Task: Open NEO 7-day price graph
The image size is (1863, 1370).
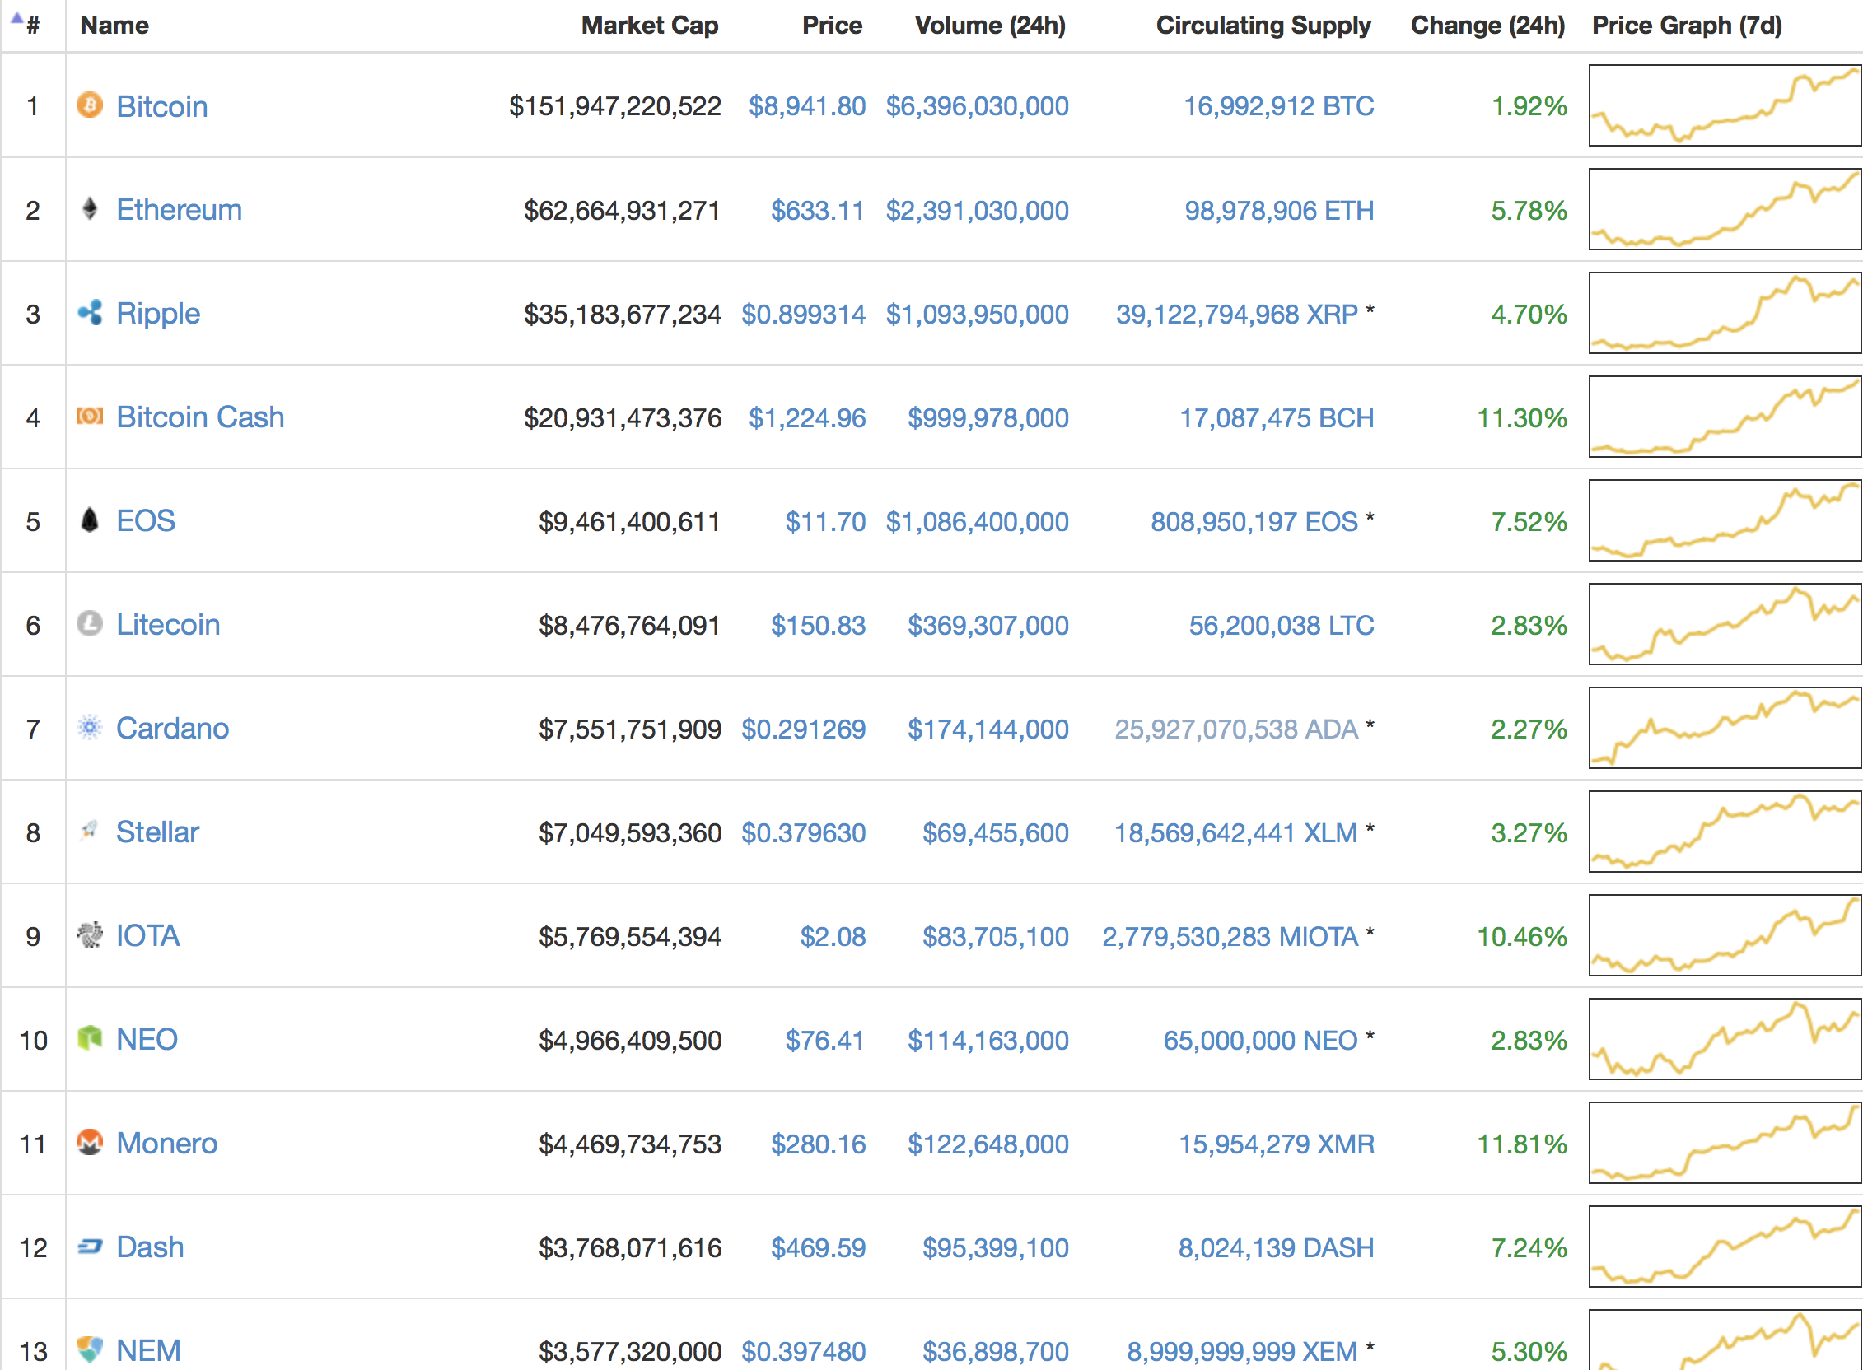Action: pyautogui.click(x=1725, y=1038)
